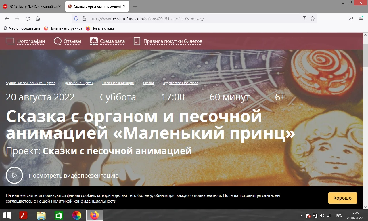Viewport: 368px width, 221px height.
Task: Open Схема зала seating plan icon
Action: [x=93, y=41]
